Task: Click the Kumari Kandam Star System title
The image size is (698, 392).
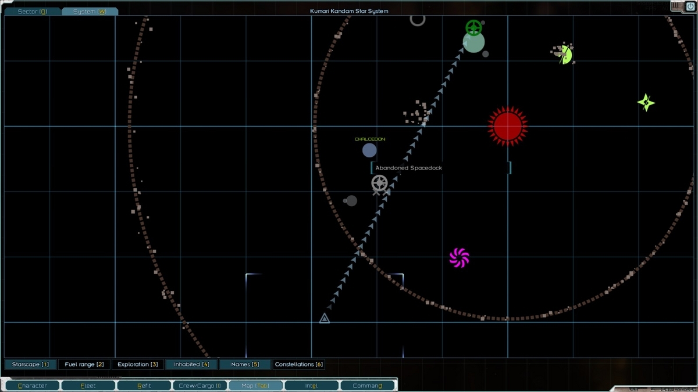Action: (349, 11)
